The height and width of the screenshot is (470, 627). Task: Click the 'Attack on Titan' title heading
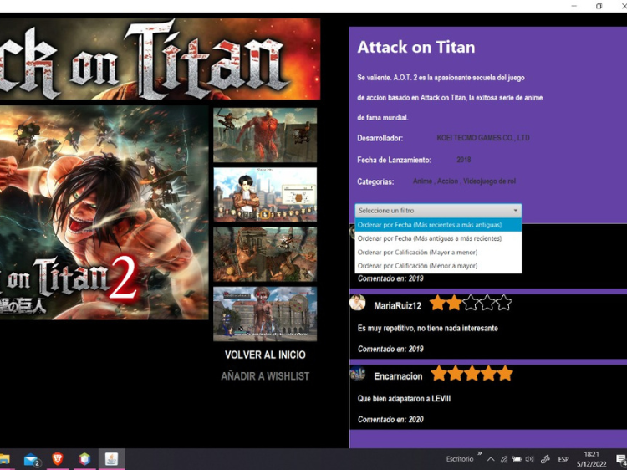pos(416,47)
